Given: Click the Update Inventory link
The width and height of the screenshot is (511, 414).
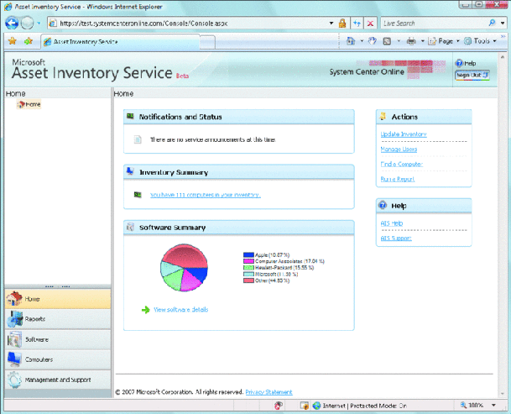Looking at the screenshot, I should (x=404, y=134).
